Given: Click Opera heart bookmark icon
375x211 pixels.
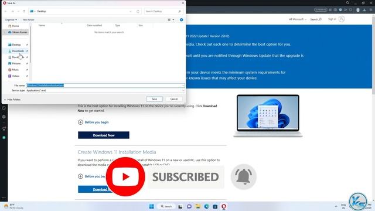Looking at the screenshot, I should tap(350, 10).
